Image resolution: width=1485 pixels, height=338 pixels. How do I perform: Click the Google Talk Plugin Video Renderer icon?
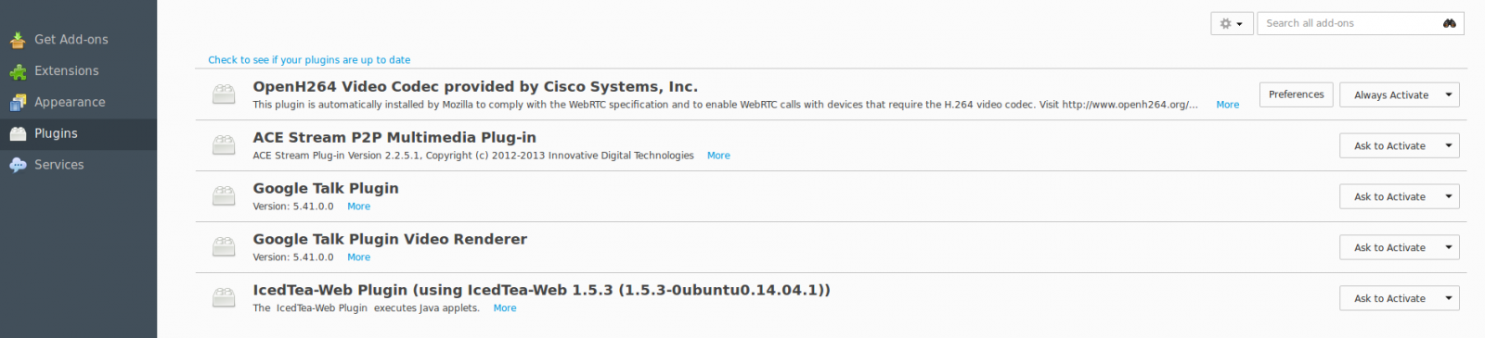[x=224, y=247]
